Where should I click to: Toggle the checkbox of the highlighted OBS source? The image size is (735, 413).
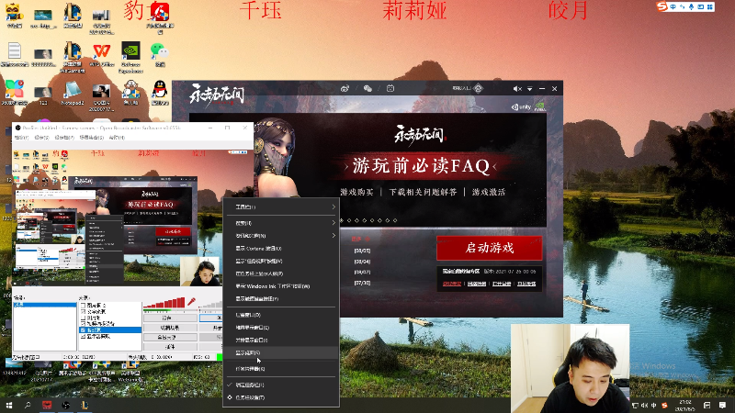click(x=83, y=330)
